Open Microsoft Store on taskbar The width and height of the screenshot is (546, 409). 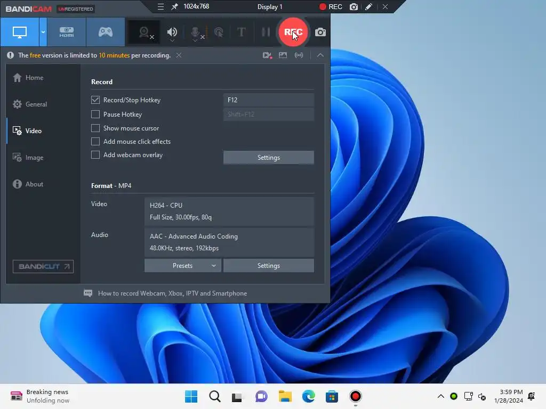332,396
